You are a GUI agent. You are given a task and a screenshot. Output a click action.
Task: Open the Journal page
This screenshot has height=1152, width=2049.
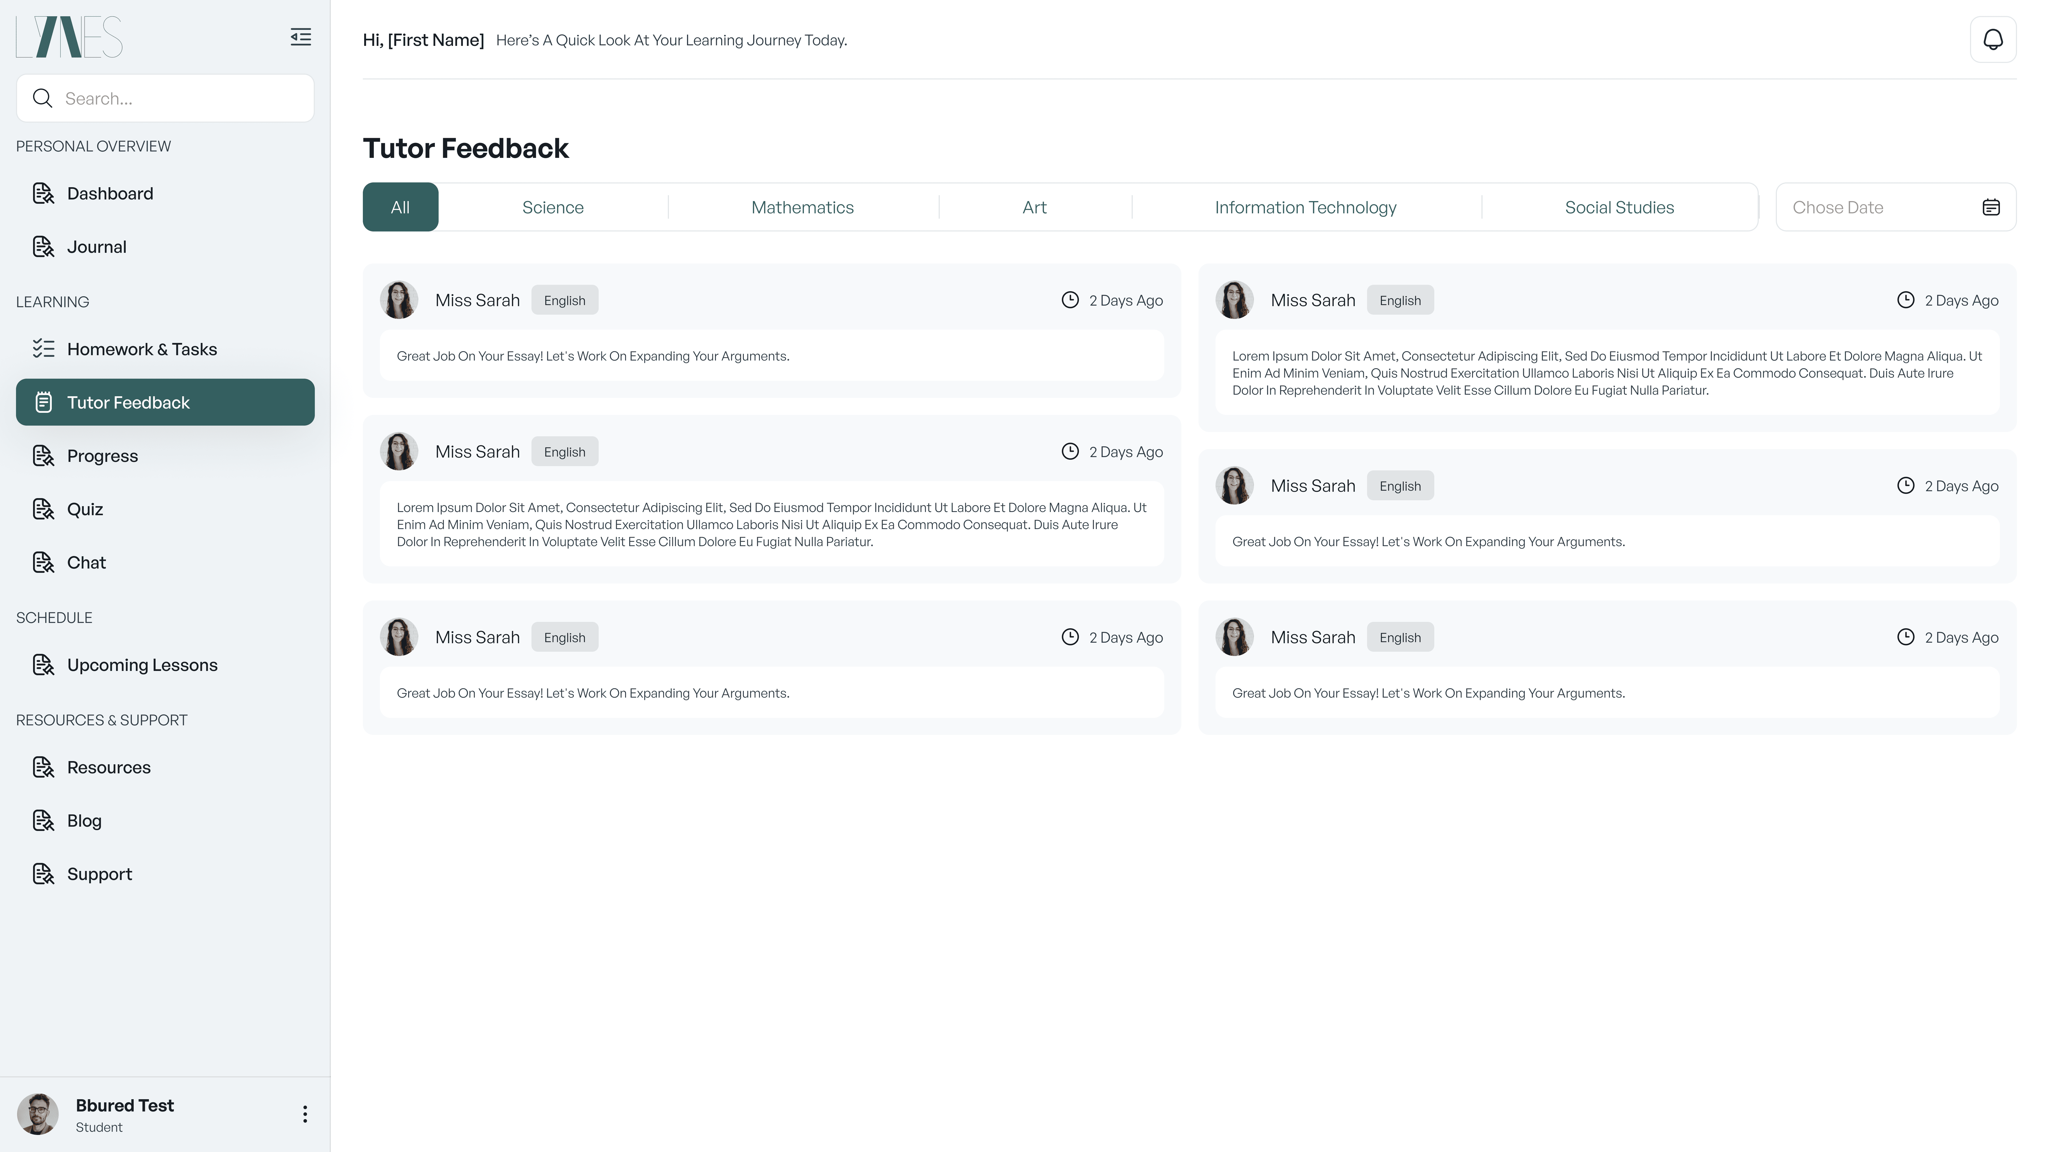(96, 246)
